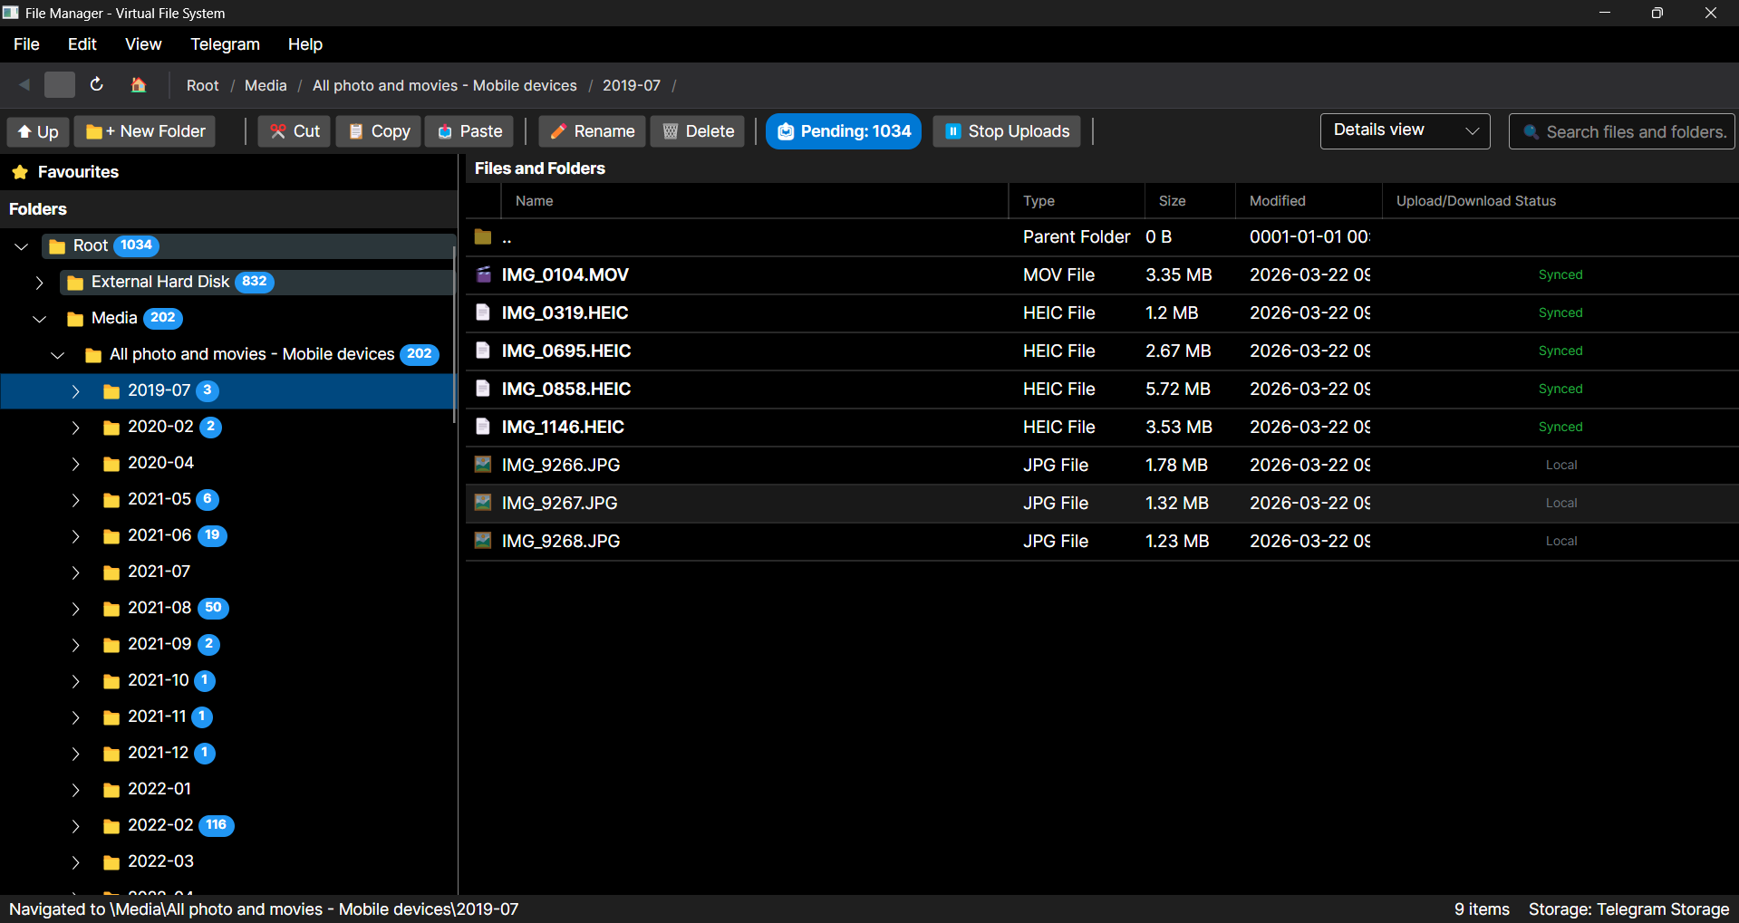Click the Rename pencil toolbar button
The width and height of the screenshot is (1739, 923).
(592, 131)
